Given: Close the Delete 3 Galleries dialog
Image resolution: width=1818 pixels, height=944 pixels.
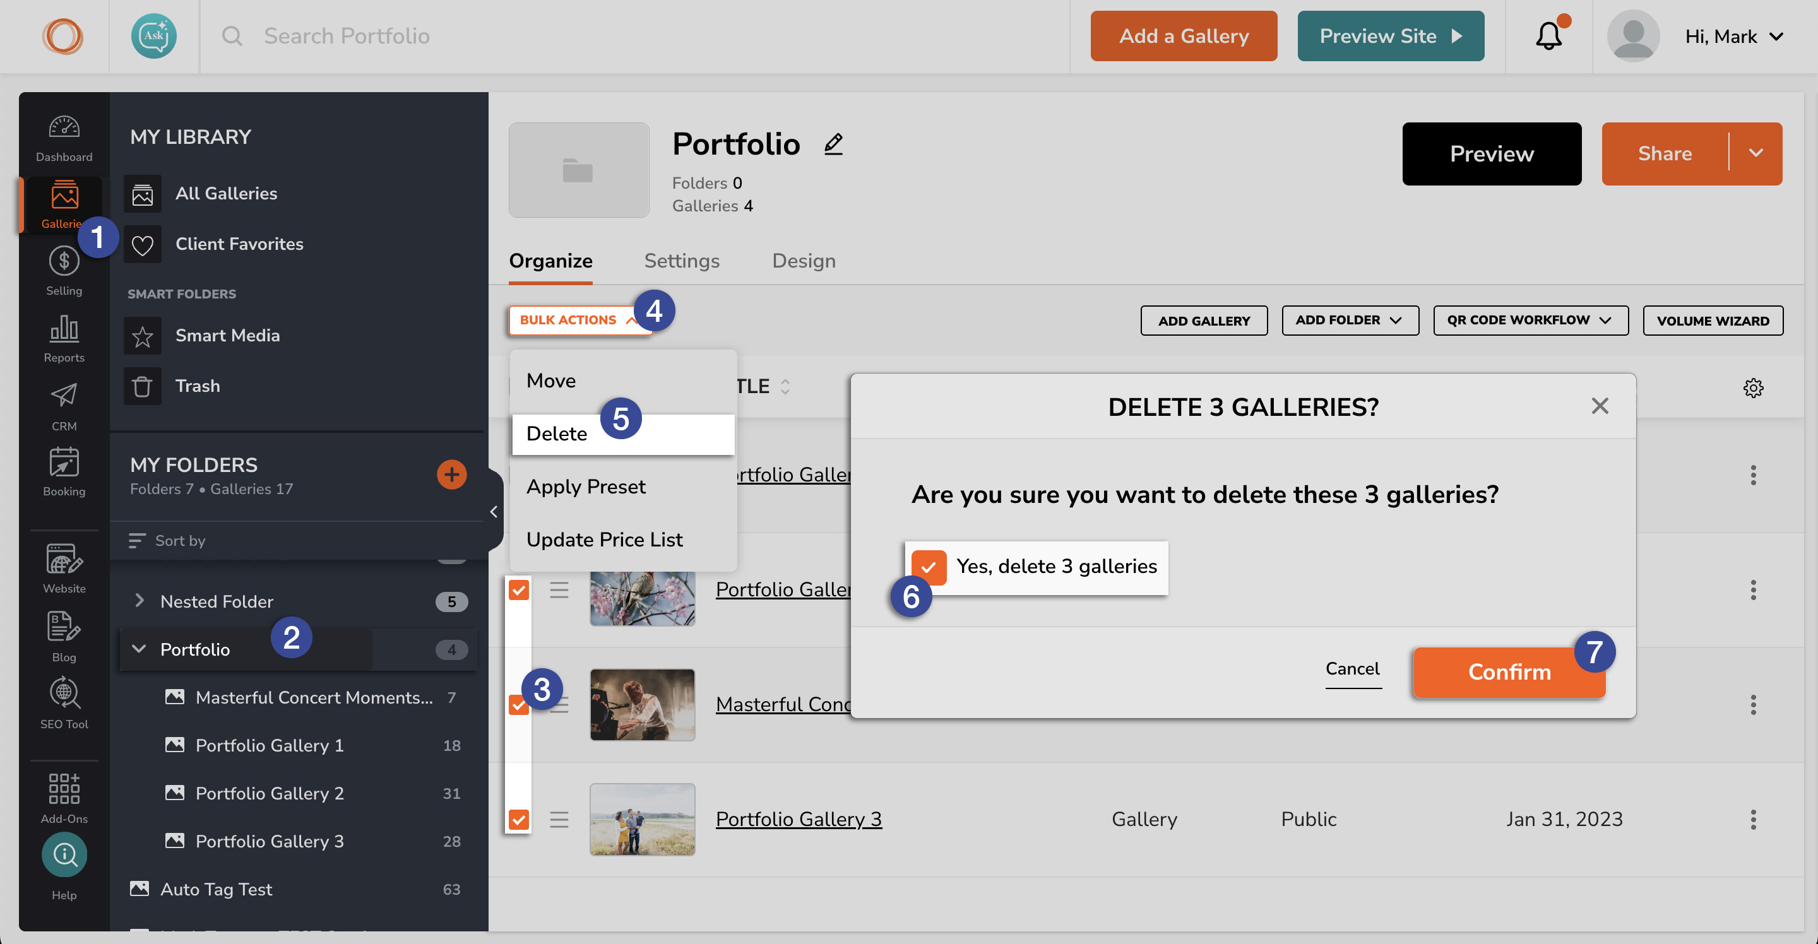Looking at the screenshot, I should 1600,406.
